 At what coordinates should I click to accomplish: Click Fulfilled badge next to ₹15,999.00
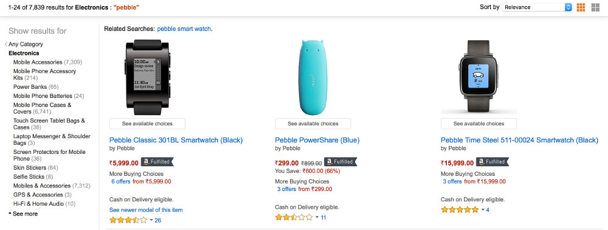[492, 162]
